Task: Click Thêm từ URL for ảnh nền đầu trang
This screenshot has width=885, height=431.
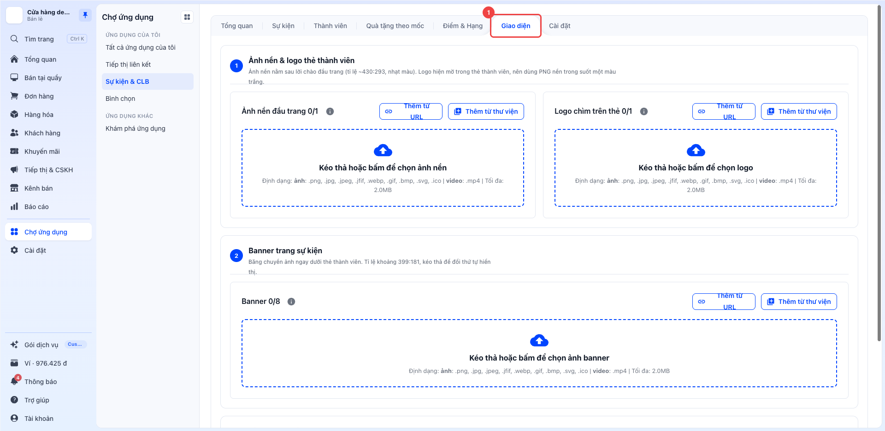Action: [411, 111]
